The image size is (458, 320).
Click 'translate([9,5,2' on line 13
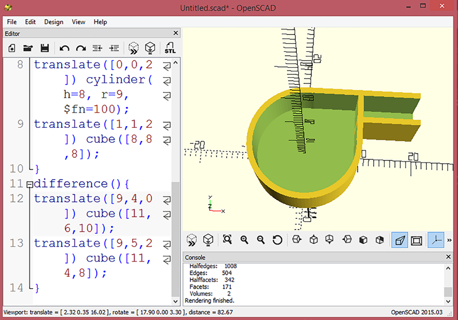93,243
